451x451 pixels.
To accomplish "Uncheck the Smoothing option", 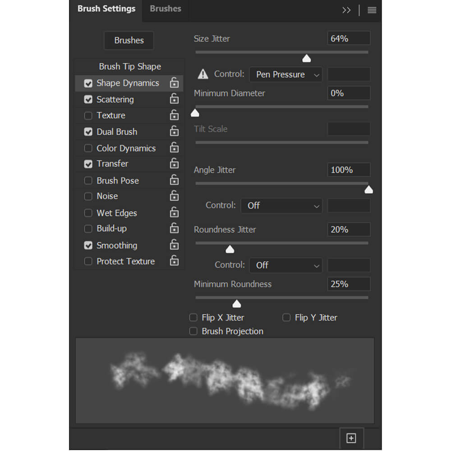I will click(x=88, y=245).
